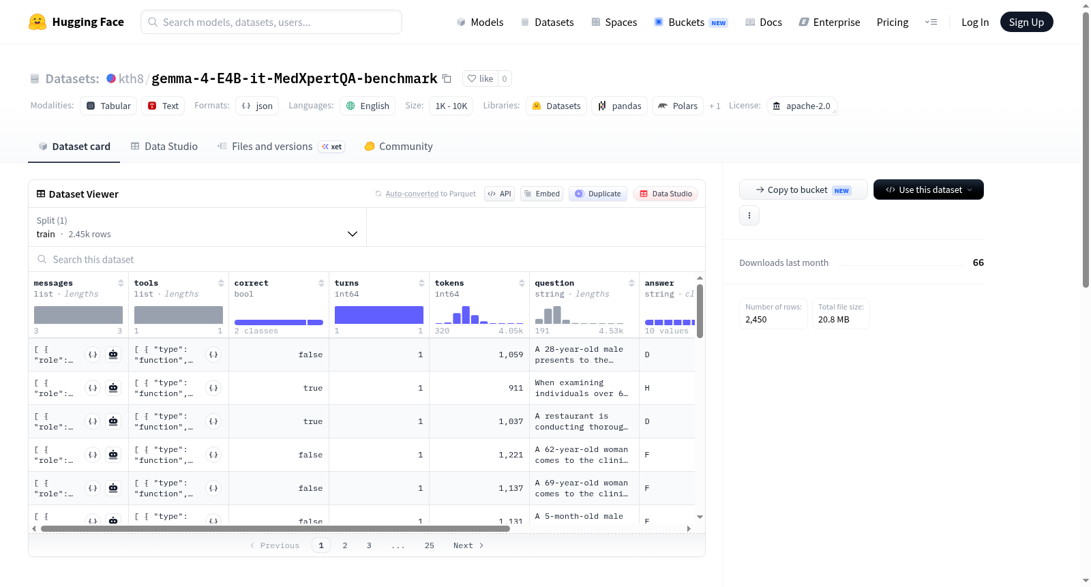
Task: Like this dataset with the heart button
Action: (x=480, y=78)
